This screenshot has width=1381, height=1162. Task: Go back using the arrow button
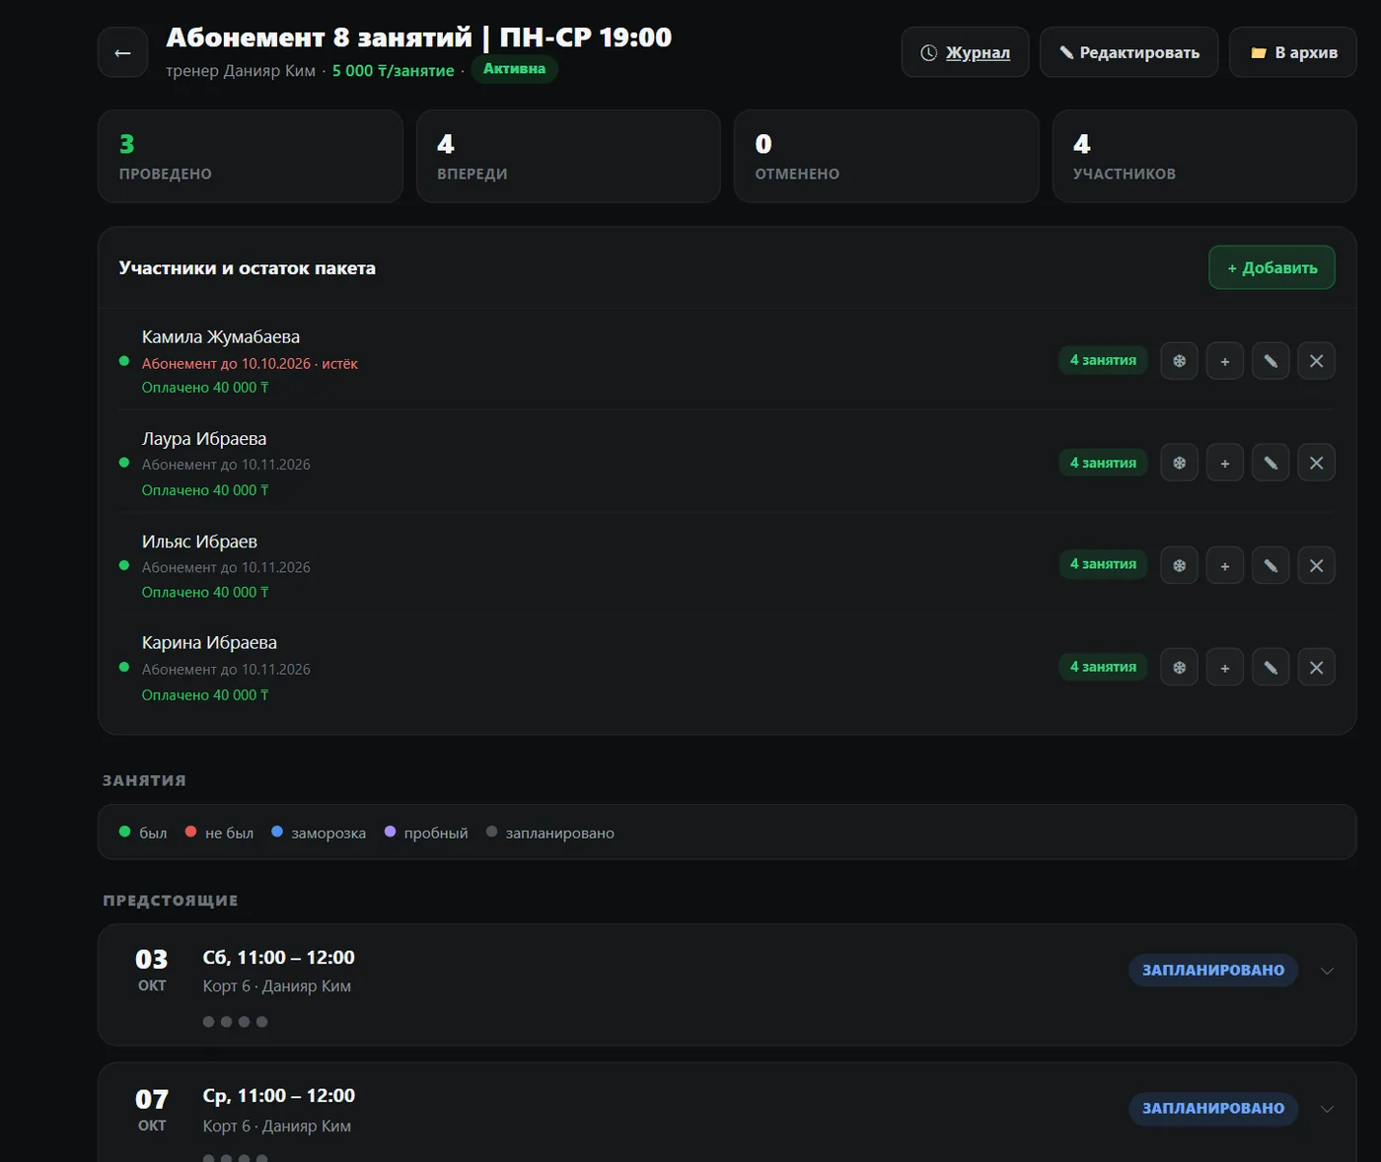pos(122,52)
